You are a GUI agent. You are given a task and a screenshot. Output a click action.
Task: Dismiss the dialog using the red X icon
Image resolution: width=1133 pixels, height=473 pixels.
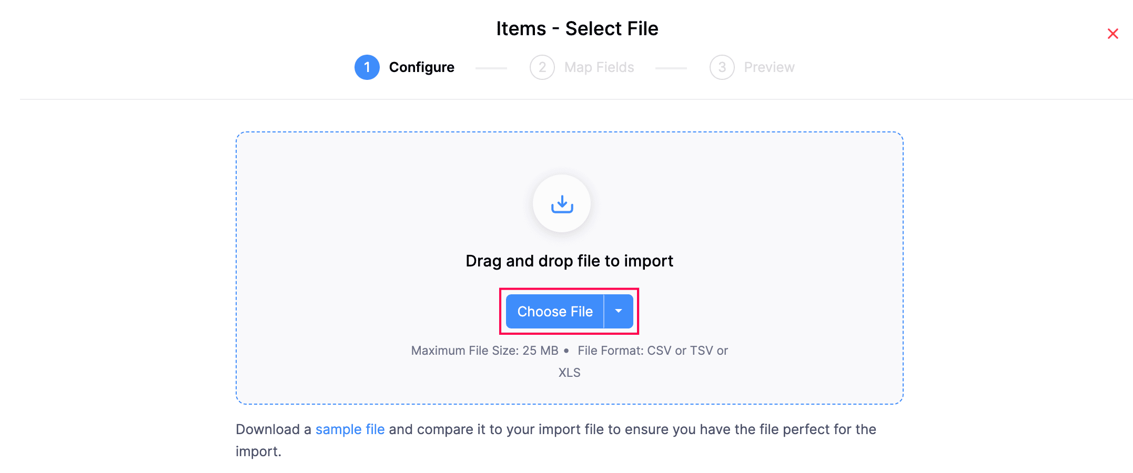point(1113,33)
